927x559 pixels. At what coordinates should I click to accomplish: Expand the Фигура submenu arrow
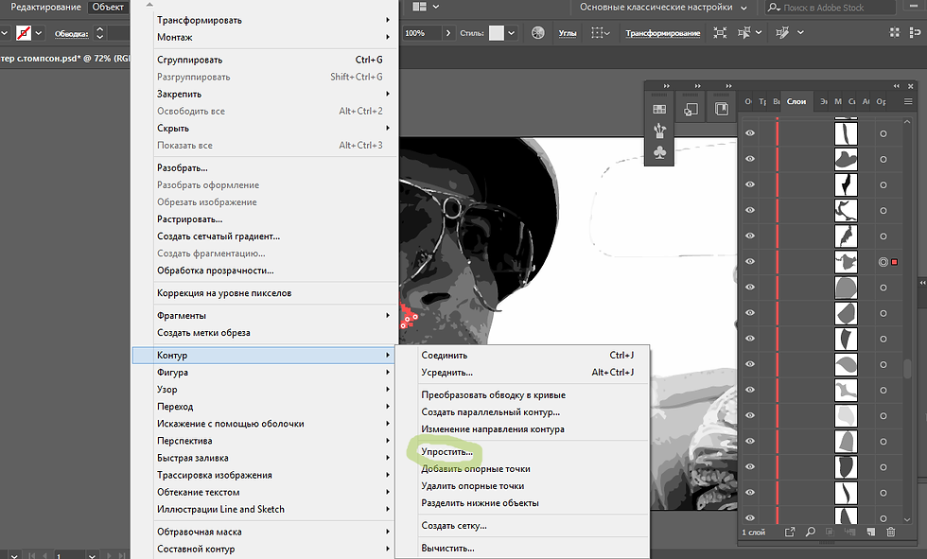tap(388, 373)
